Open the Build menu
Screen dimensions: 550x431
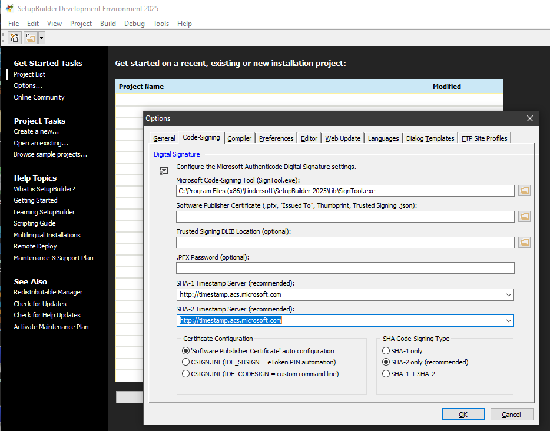tap(108, 24)
